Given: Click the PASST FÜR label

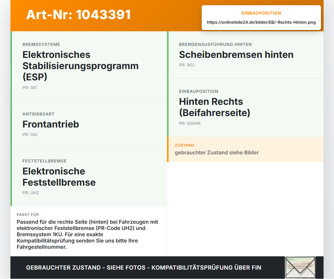Looking at the screenshot, I should [x=28, y=215].
